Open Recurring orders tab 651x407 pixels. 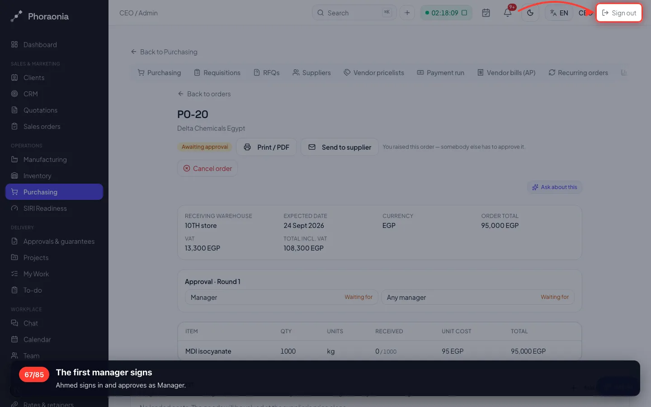pyautogui.click(x=578, y=73)
